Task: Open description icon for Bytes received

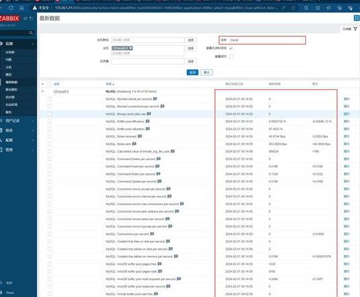Action: (x=140, y=136)
